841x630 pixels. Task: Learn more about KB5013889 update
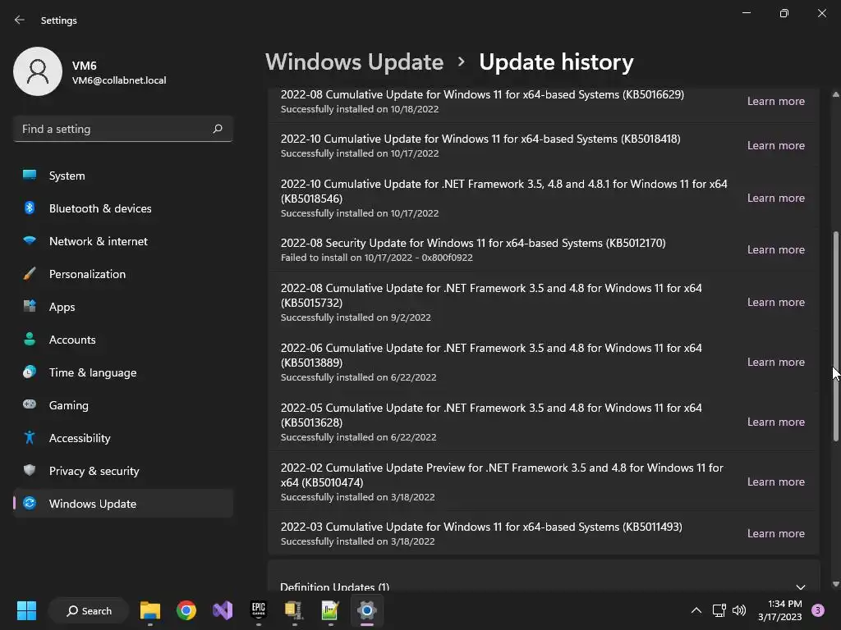(775, 362)
